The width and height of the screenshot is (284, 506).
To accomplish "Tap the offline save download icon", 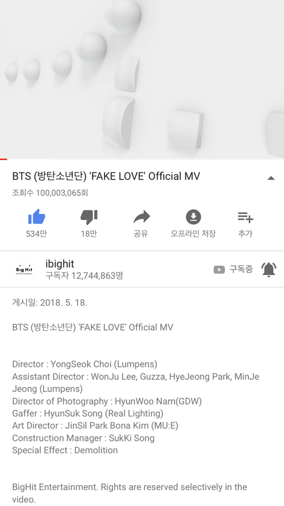I will 193,217.
